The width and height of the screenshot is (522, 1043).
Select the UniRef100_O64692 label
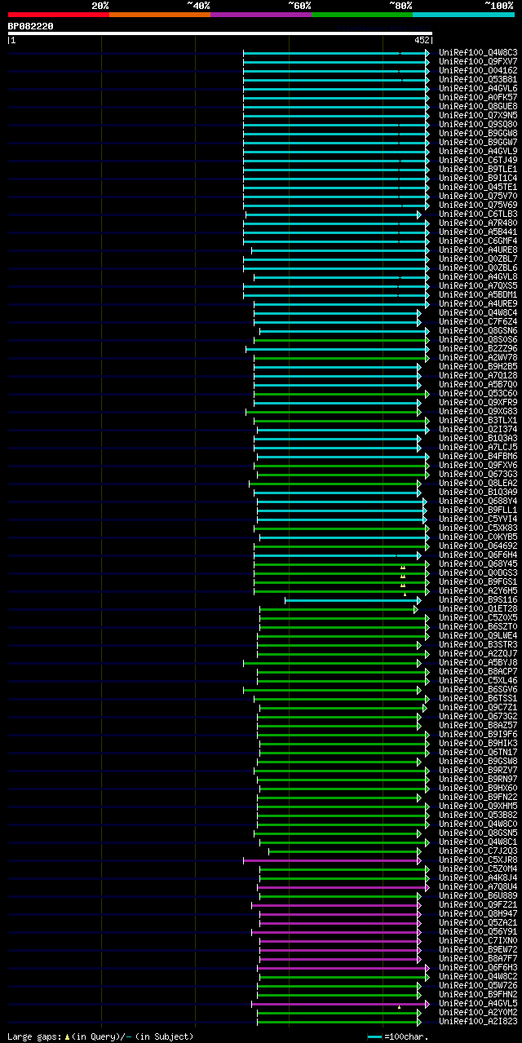click(x=478, y=546)
